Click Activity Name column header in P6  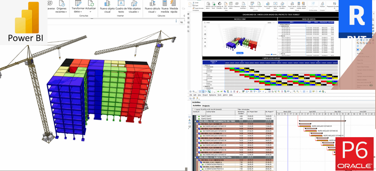pyautogui.click(x=221, y=113)
